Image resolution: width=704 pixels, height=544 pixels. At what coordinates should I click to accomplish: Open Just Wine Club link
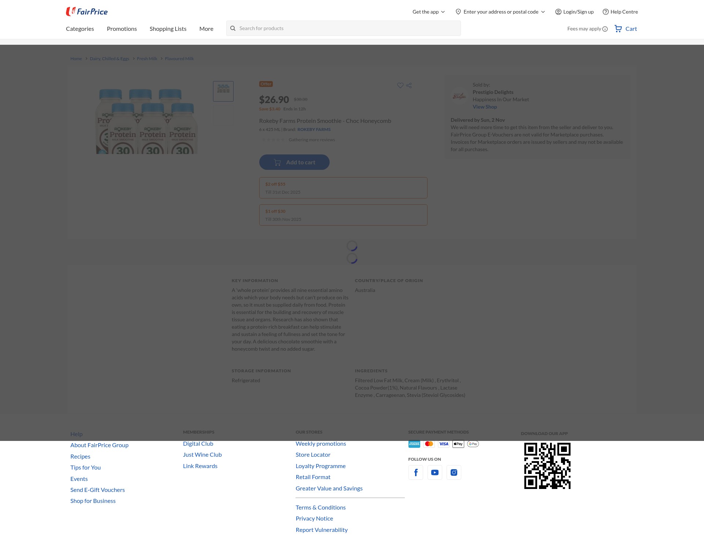(x=202, y=454)
